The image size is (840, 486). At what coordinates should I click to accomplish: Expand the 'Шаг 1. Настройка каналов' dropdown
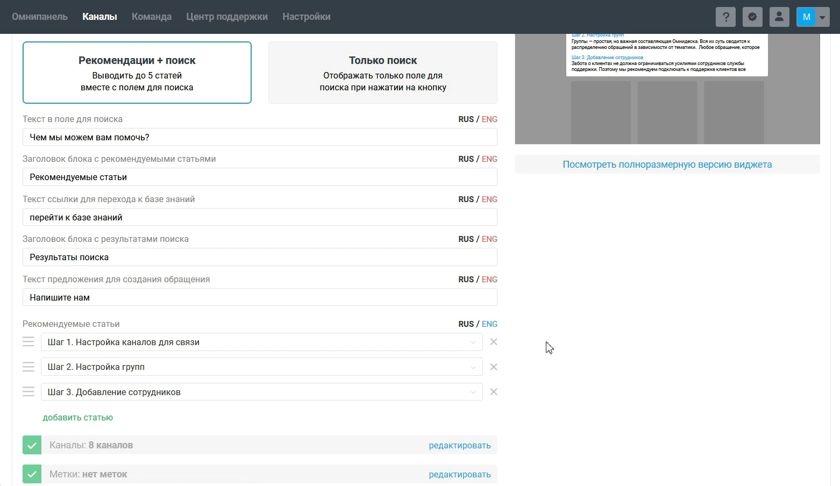coord(473,342)
